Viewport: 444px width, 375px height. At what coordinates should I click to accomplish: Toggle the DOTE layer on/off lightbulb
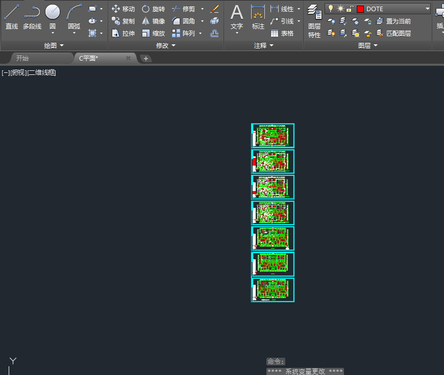331,9
